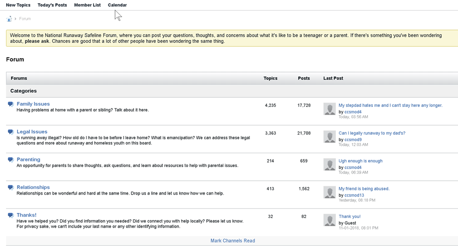Go to the Member List page

[x=87, y=5]
